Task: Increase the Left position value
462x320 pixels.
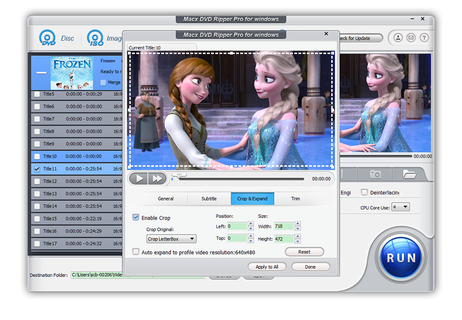Action: pos(251,224)
